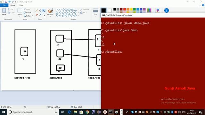Choose the Five-point star shape
Image resolution: width=205 pixels, height=115 pixels.
pos(63,16)
